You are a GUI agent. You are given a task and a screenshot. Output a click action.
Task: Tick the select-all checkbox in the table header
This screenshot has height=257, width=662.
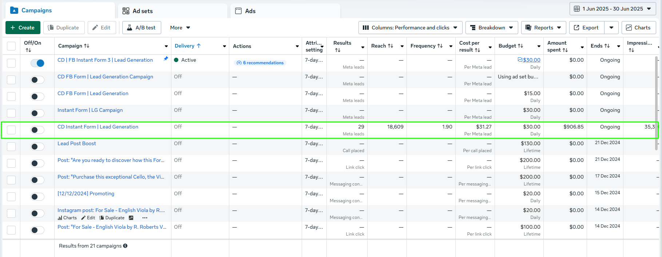pyautogui.click(x=11, y=46)
